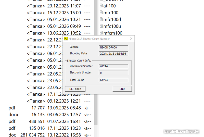Screen dimensions: 204x137
Task: Close the Nikon Shutter Count dialog
Action: pos(131,39)
